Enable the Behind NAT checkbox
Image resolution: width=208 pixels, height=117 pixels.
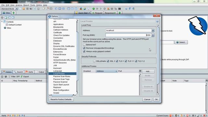84,45
